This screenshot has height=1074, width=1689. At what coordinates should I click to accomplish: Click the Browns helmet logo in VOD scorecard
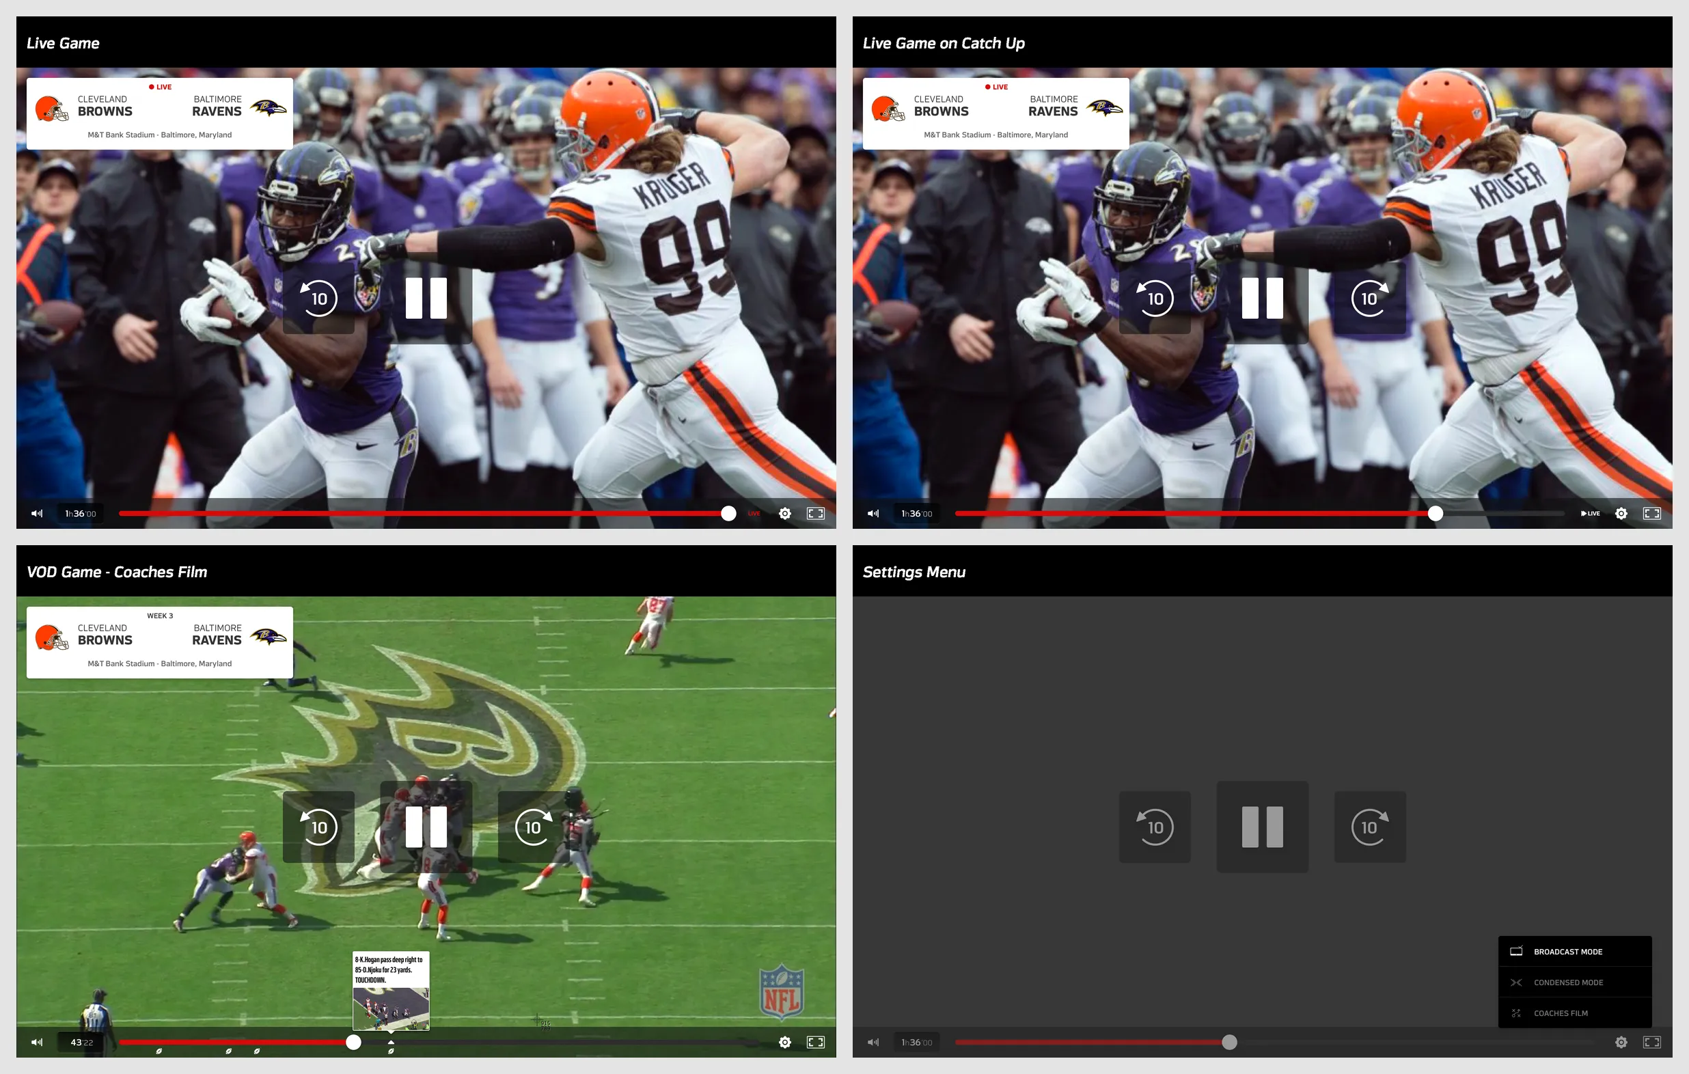click(x=52, y=637)
